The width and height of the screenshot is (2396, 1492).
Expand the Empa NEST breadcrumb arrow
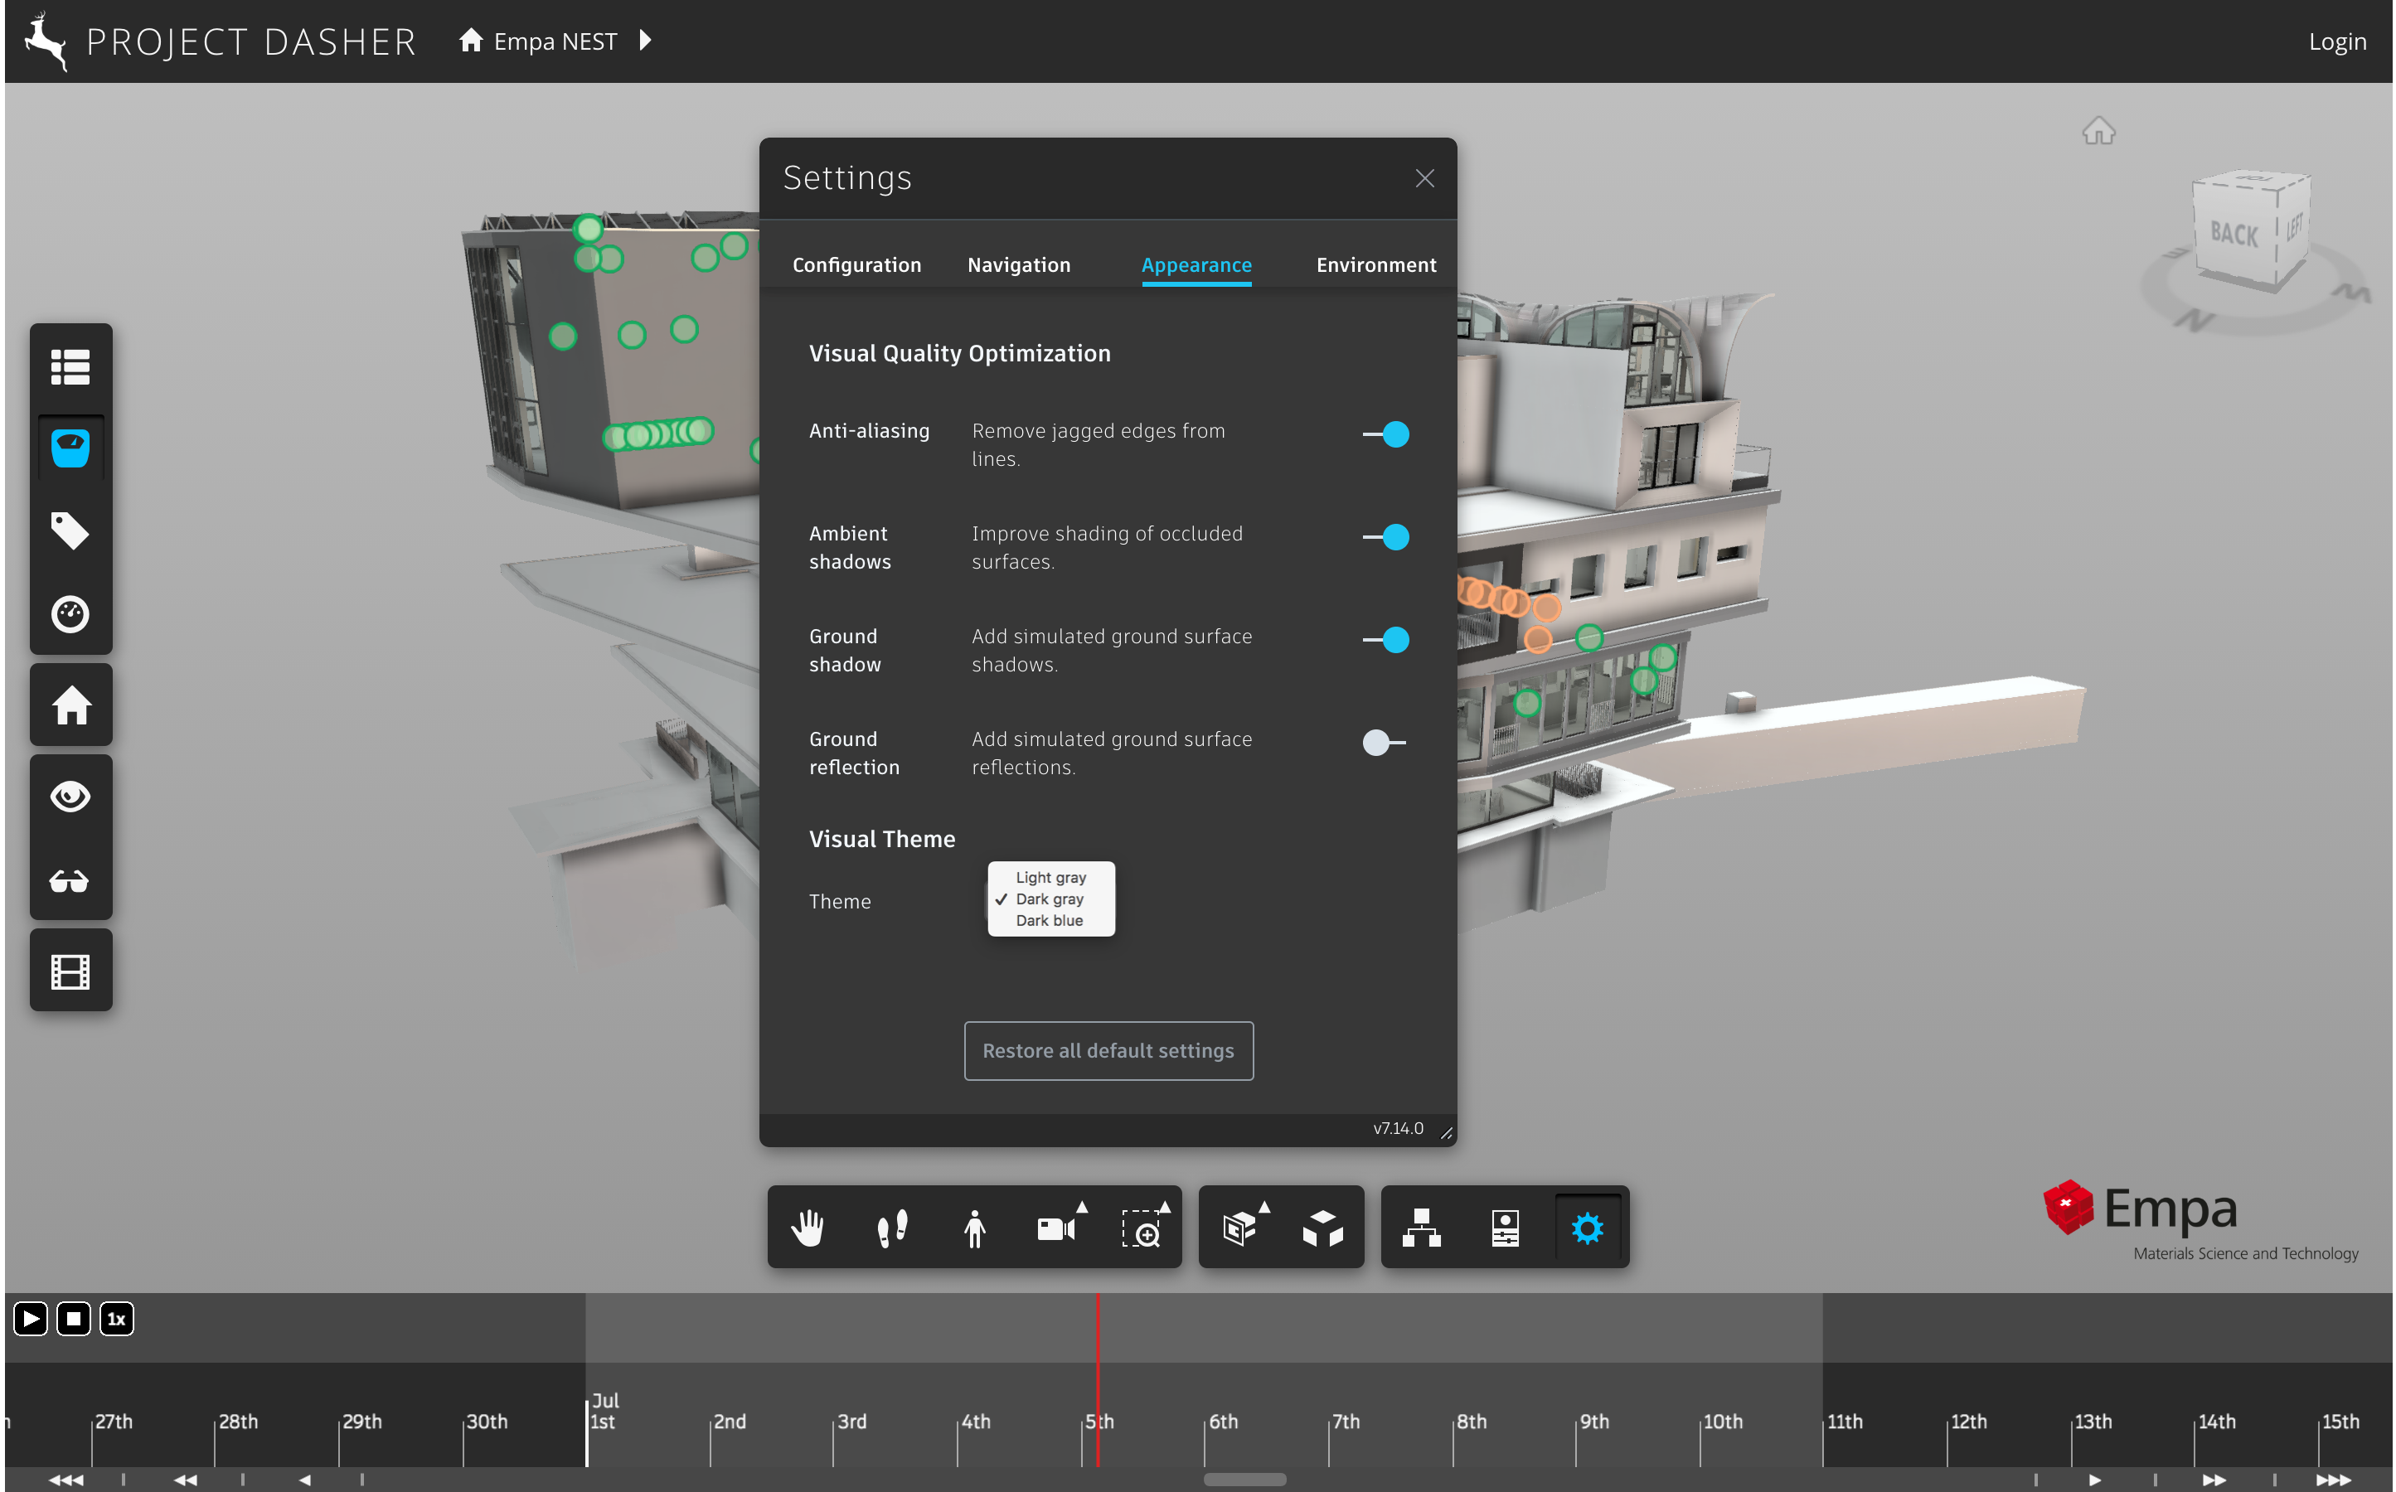click(645, 41)
